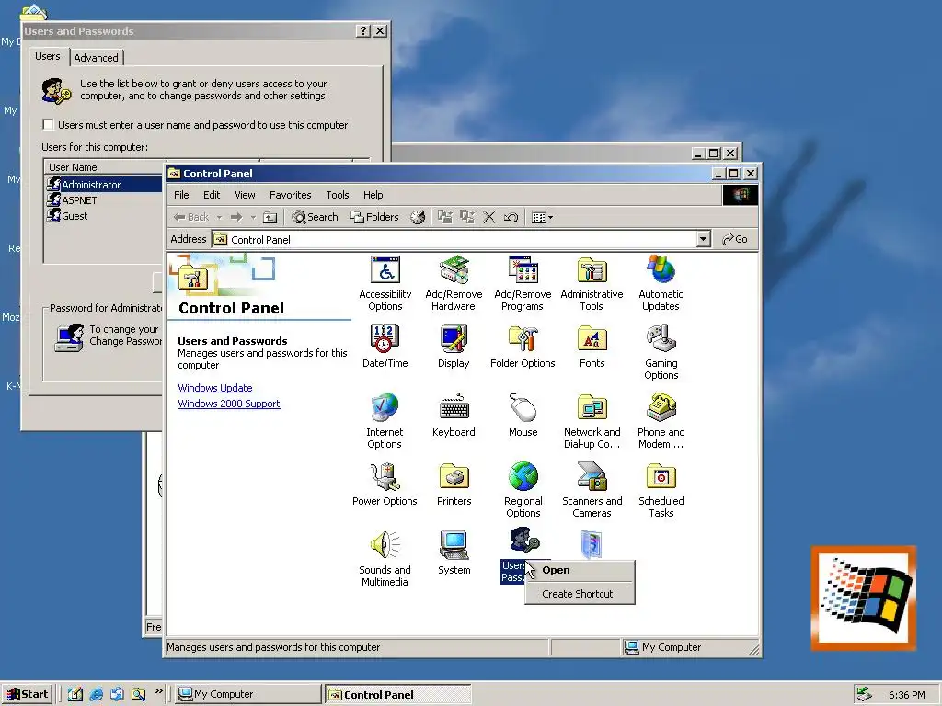The width and height of the screenshot is (942, 706).
Task: Open Add/Remove Programs icon
Action: 523,284
